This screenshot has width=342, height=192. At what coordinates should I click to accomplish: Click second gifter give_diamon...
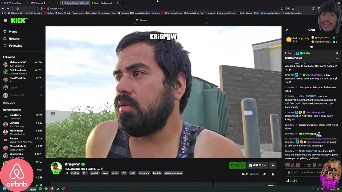(x=323, y=38)
